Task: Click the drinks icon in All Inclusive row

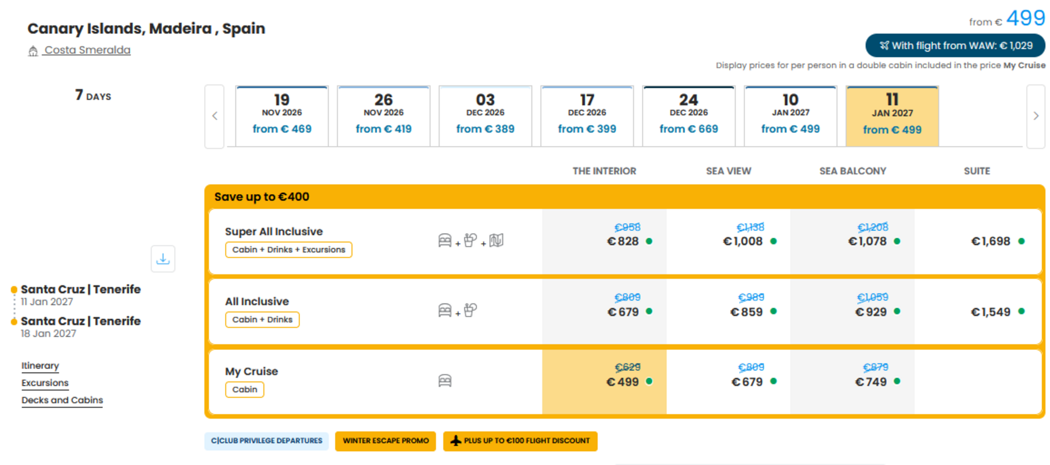Action: point(470,310)
